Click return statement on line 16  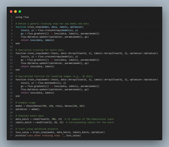37,66
